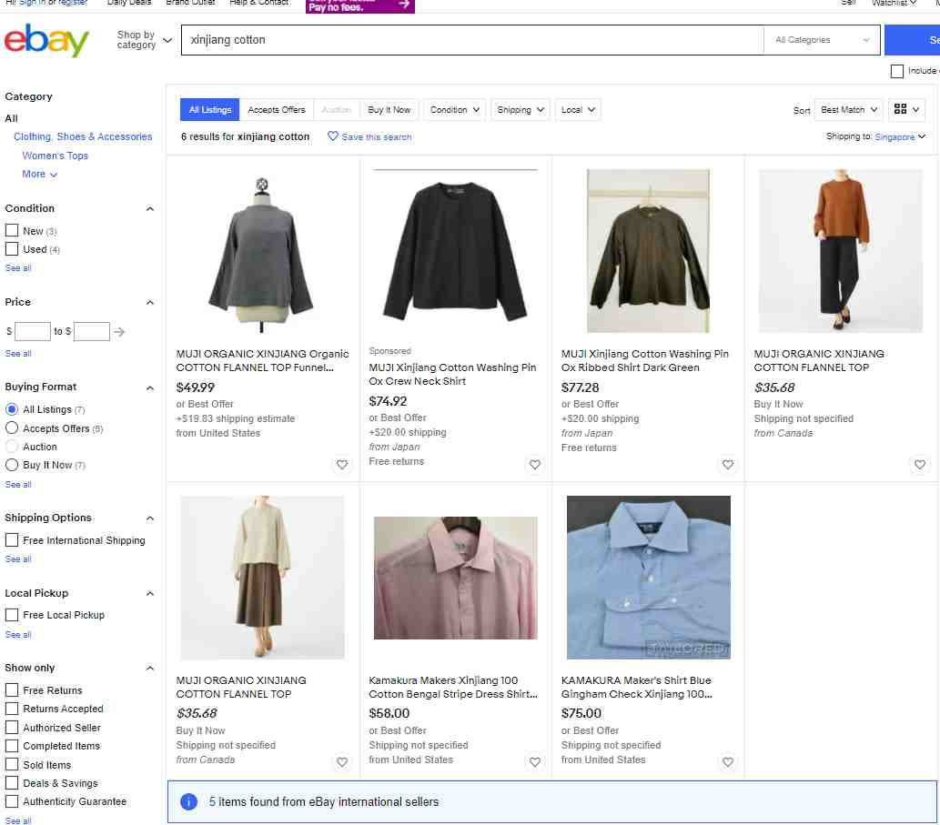This screenshot has width=940, height=825.
Task: Check Completed Items option
Action: [12, 746]
